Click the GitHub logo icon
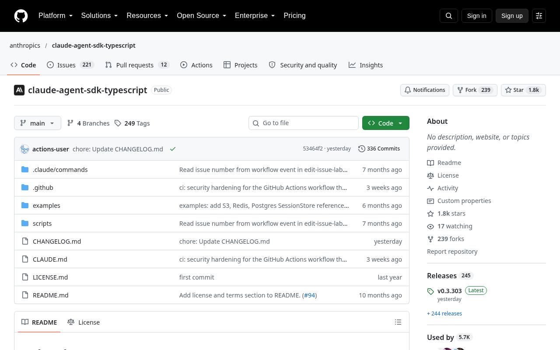 (21, 16)
